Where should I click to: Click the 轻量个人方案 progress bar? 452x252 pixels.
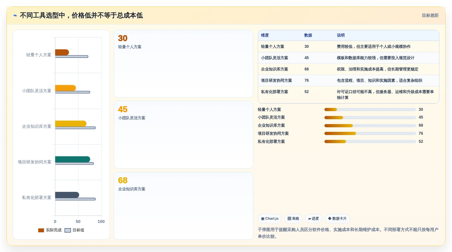click(370, 110)
